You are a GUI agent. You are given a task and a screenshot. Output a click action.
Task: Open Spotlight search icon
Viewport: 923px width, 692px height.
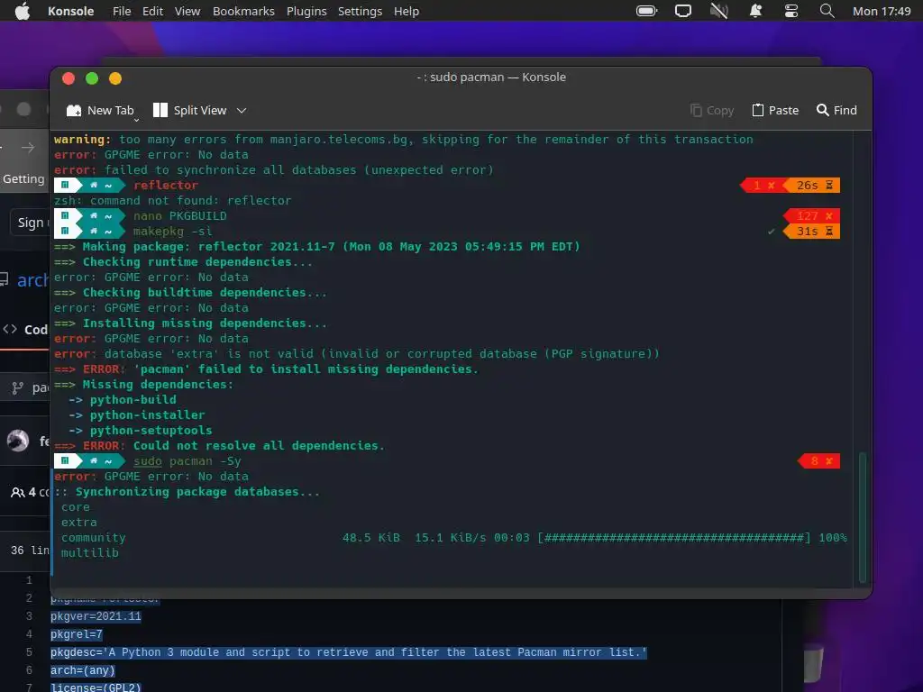click(827, 11)
